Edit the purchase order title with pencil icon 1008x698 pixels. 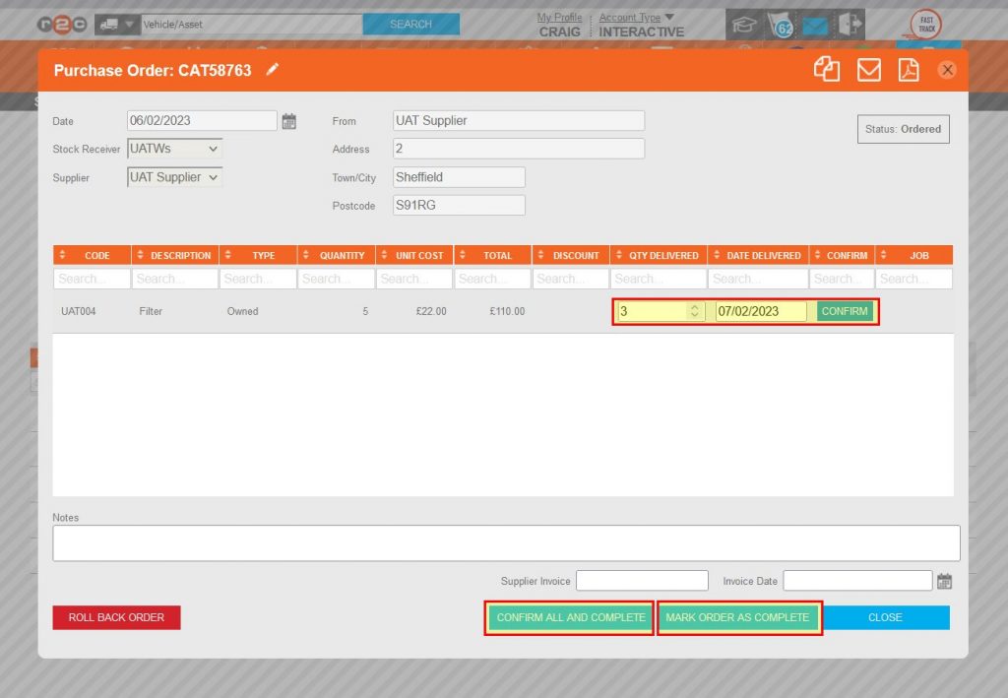(273, 69)
